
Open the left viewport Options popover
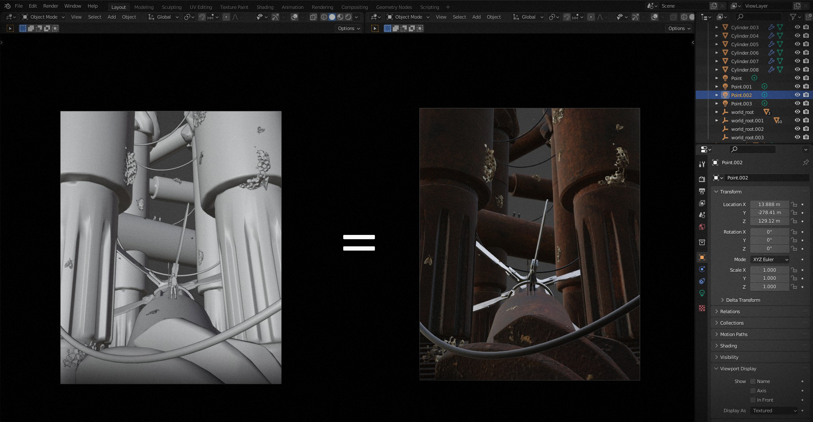pos(349,28)
